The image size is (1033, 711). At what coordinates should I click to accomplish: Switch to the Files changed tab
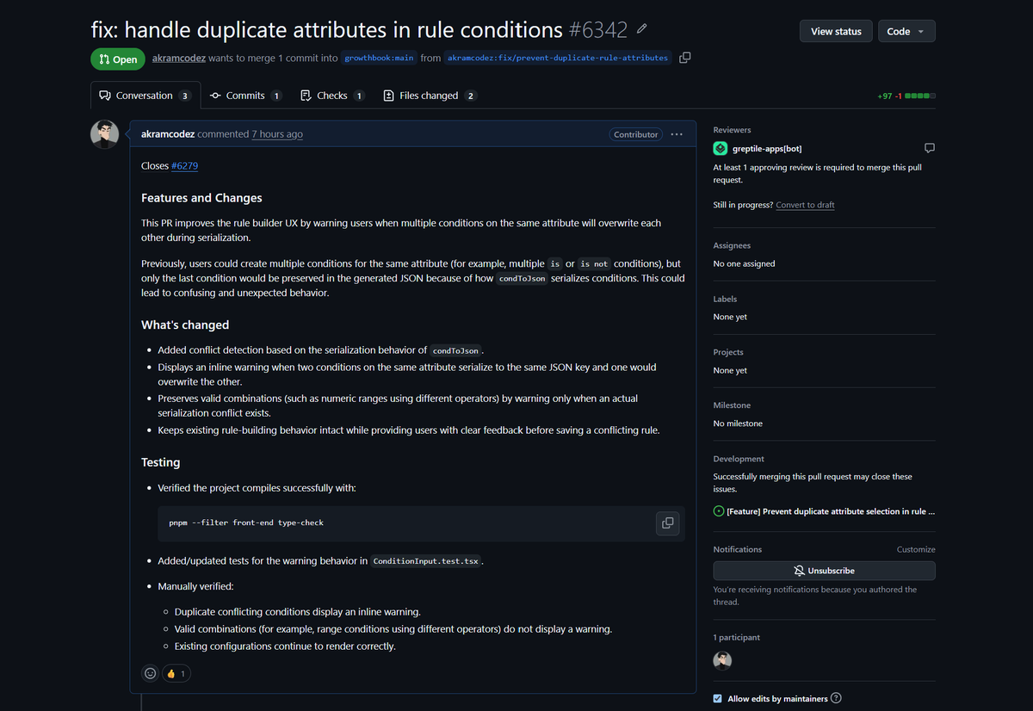click(430, 96)
